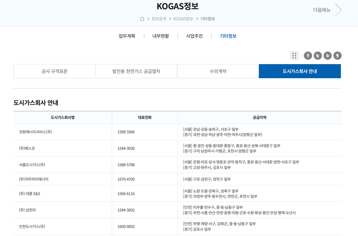The width and height of the screenshot is (358, 236).
Task: Select (주) 삼천리 company name
Action: [27, 210]
